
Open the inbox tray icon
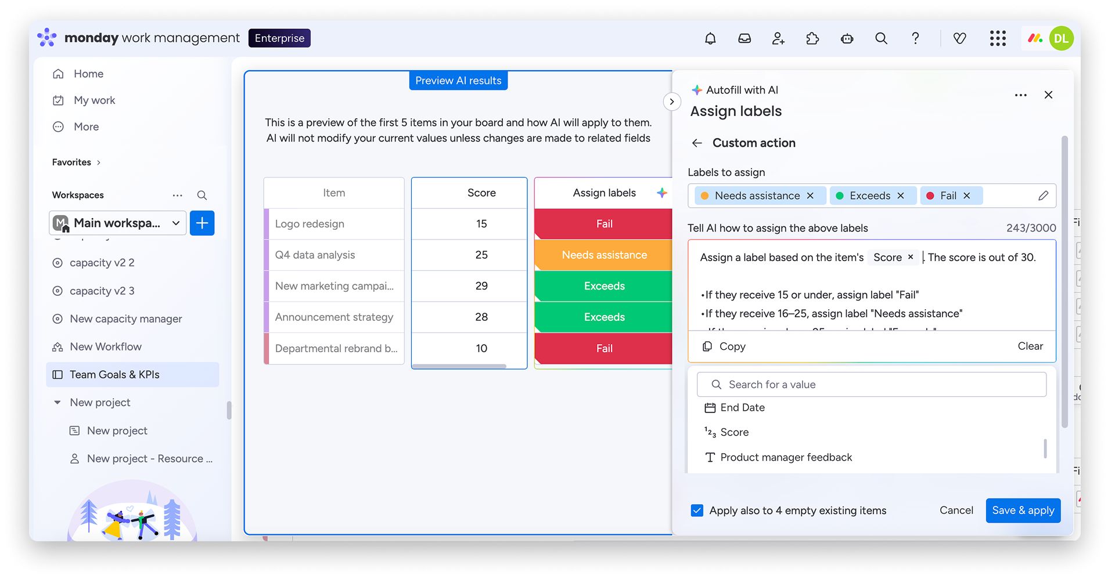pyautogui.click(x=744, y=38)
